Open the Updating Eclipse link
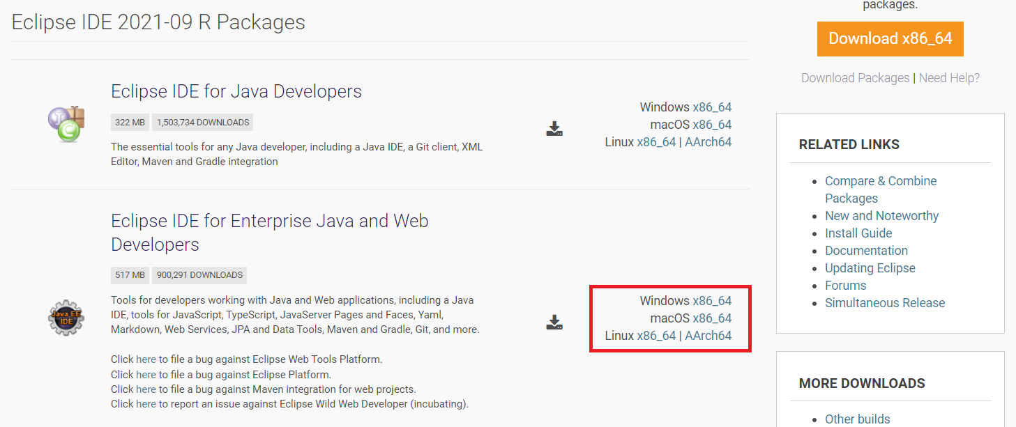Viewport: 1016px width, 427px height. pyautogui.click(x=870, y=268)
